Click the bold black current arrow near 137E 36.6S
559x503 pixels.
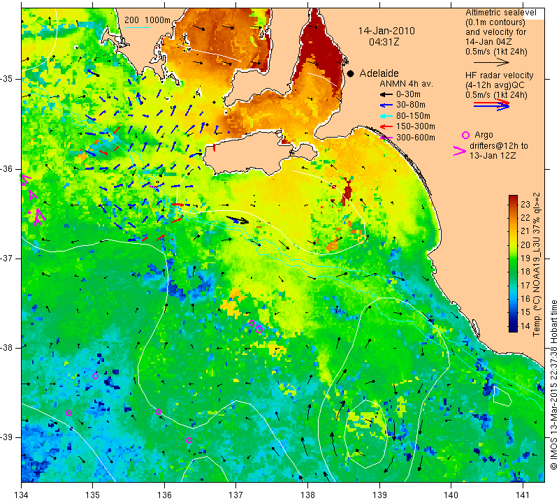point(238,220)
